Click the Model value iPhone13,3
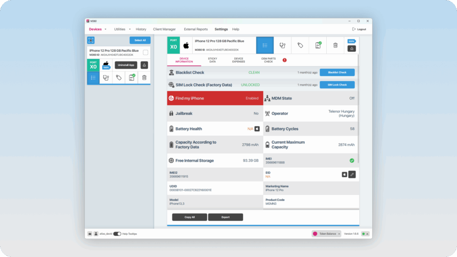Screen dimensions: 457x257 coord(177,203)
